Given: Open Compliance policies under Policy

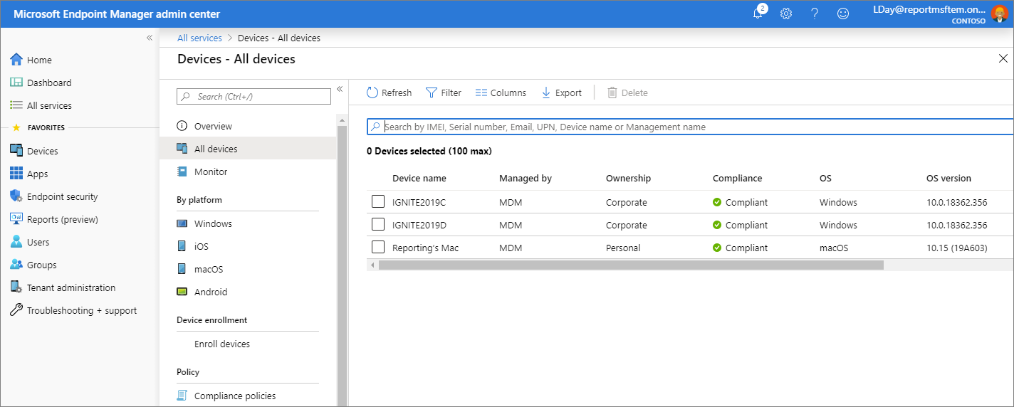Looking at the screenshot, I should (234, 396).
